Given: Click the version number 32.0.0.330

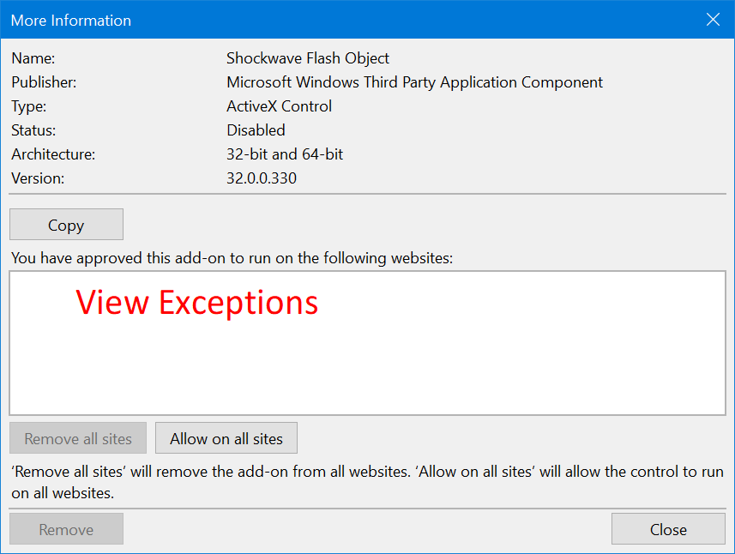Looking at the screenshot, I should pos(262,178).
